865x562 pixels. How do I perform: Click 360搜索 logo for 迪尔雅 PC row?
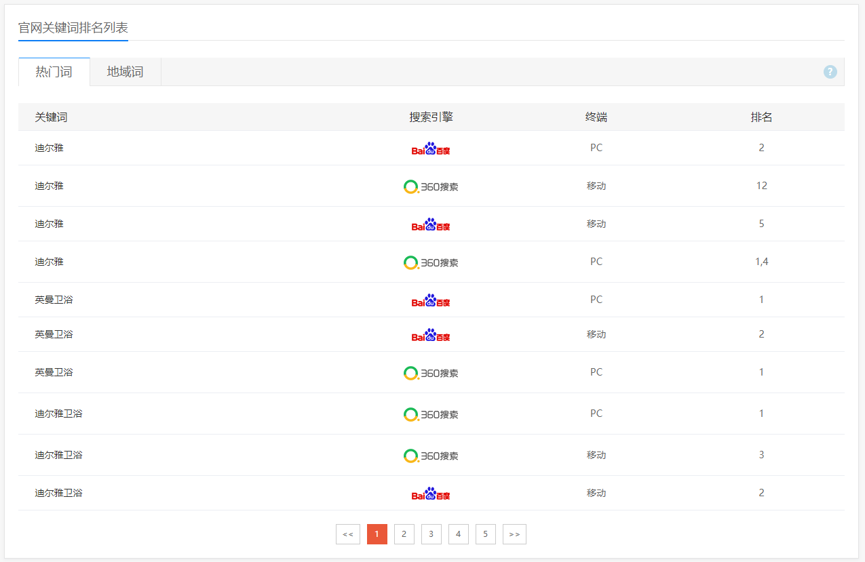coord(431,262)
